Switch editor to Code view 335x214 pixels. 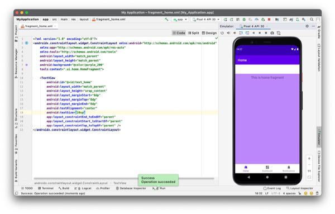(179, 33)
